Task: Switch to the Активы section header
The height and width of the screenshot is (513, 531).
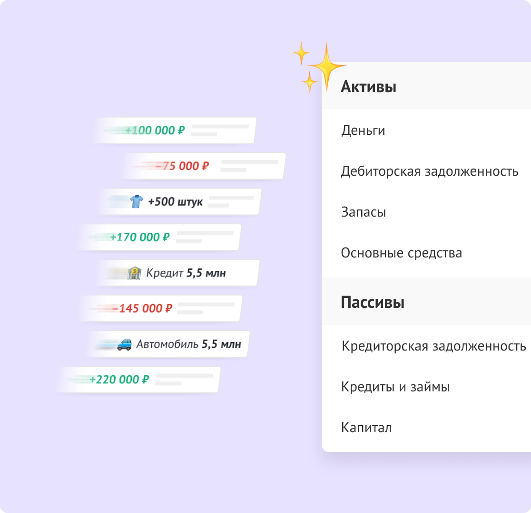Action: 369,87
